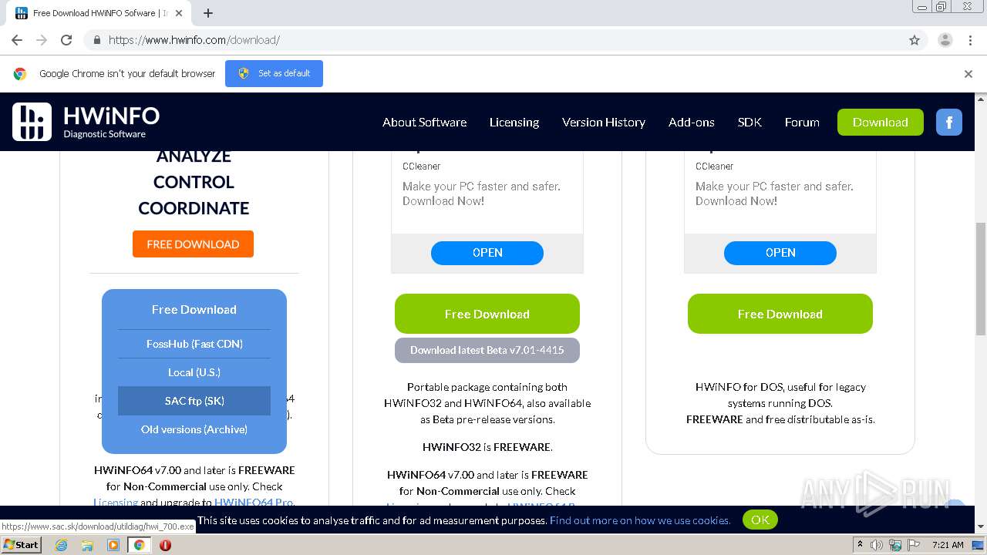
Task: Click OPEN in right CCleaner ad
Action: (x=780, y=253)
